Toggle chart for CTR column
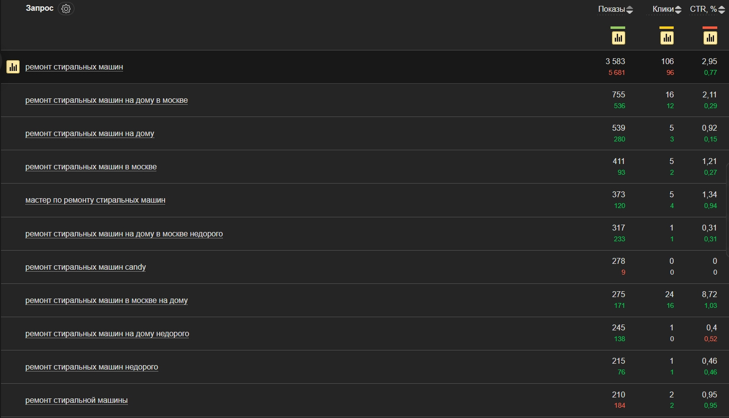The height and width of the screenshot is (418, 729). click(710, 38)
